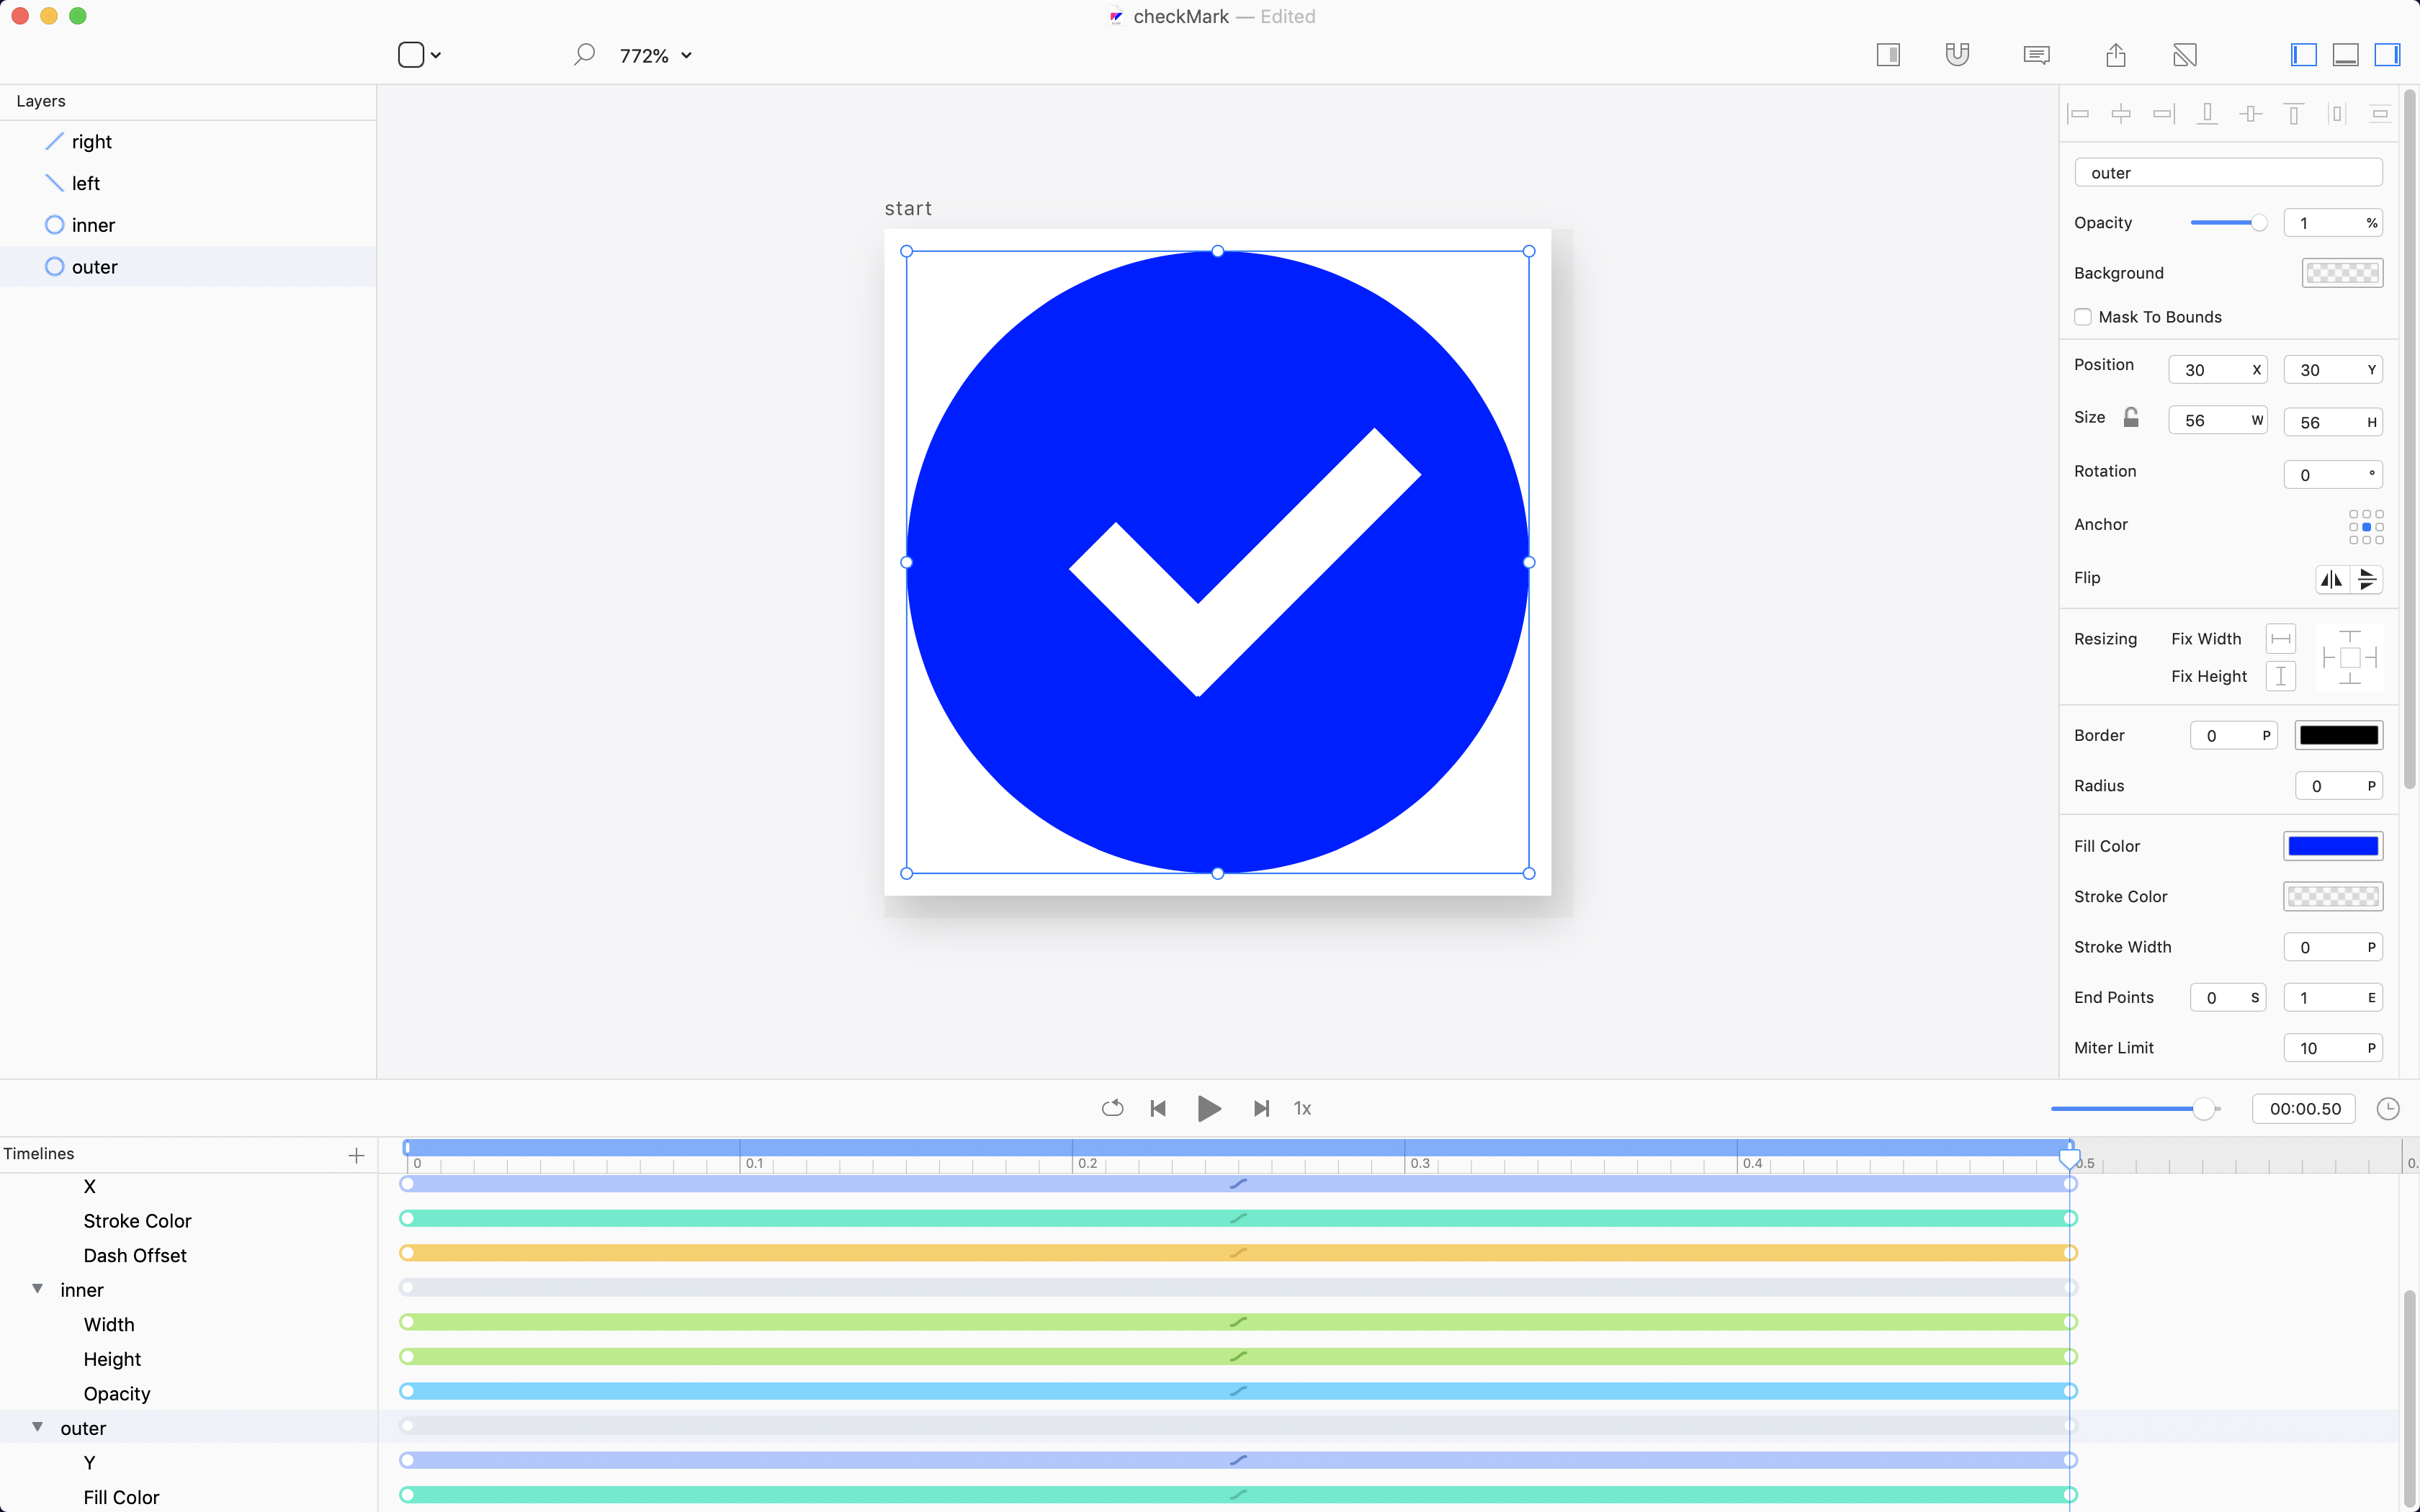The height and width of the screenshot is (1512, 2420).
Task: Click the magnifier zoom icon
Action: [x=584, y=55]
